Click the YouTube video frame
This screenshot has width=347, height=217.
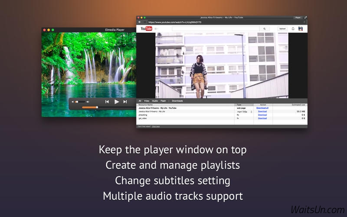(222, 66)
